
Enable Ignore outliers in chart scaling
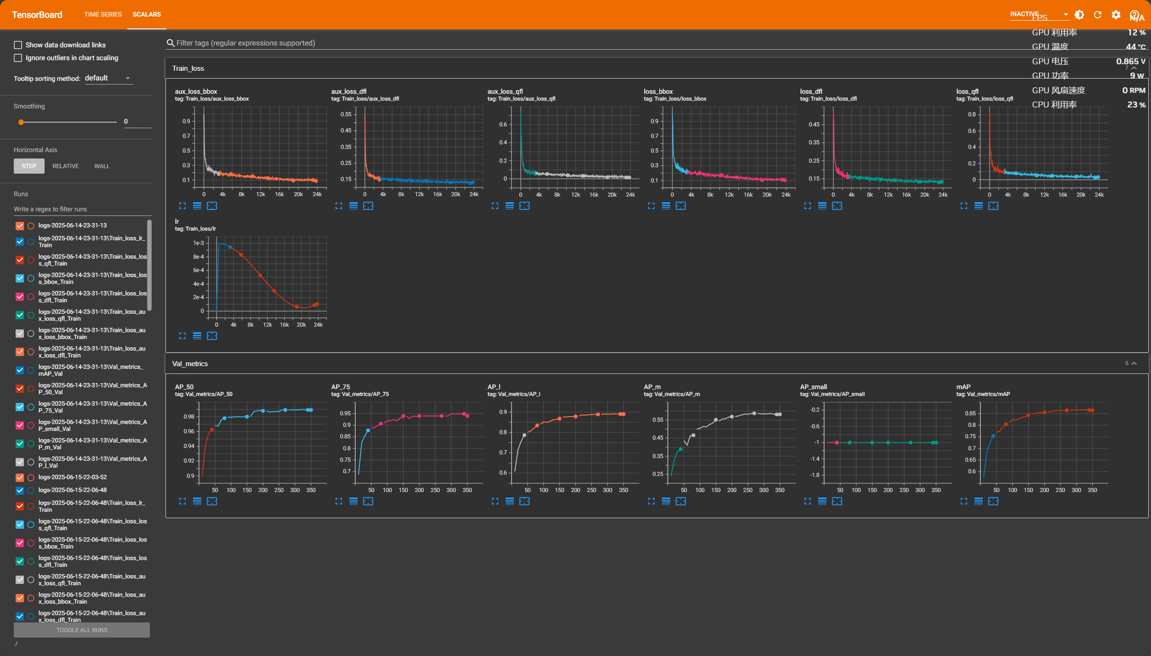pos(18,58)
